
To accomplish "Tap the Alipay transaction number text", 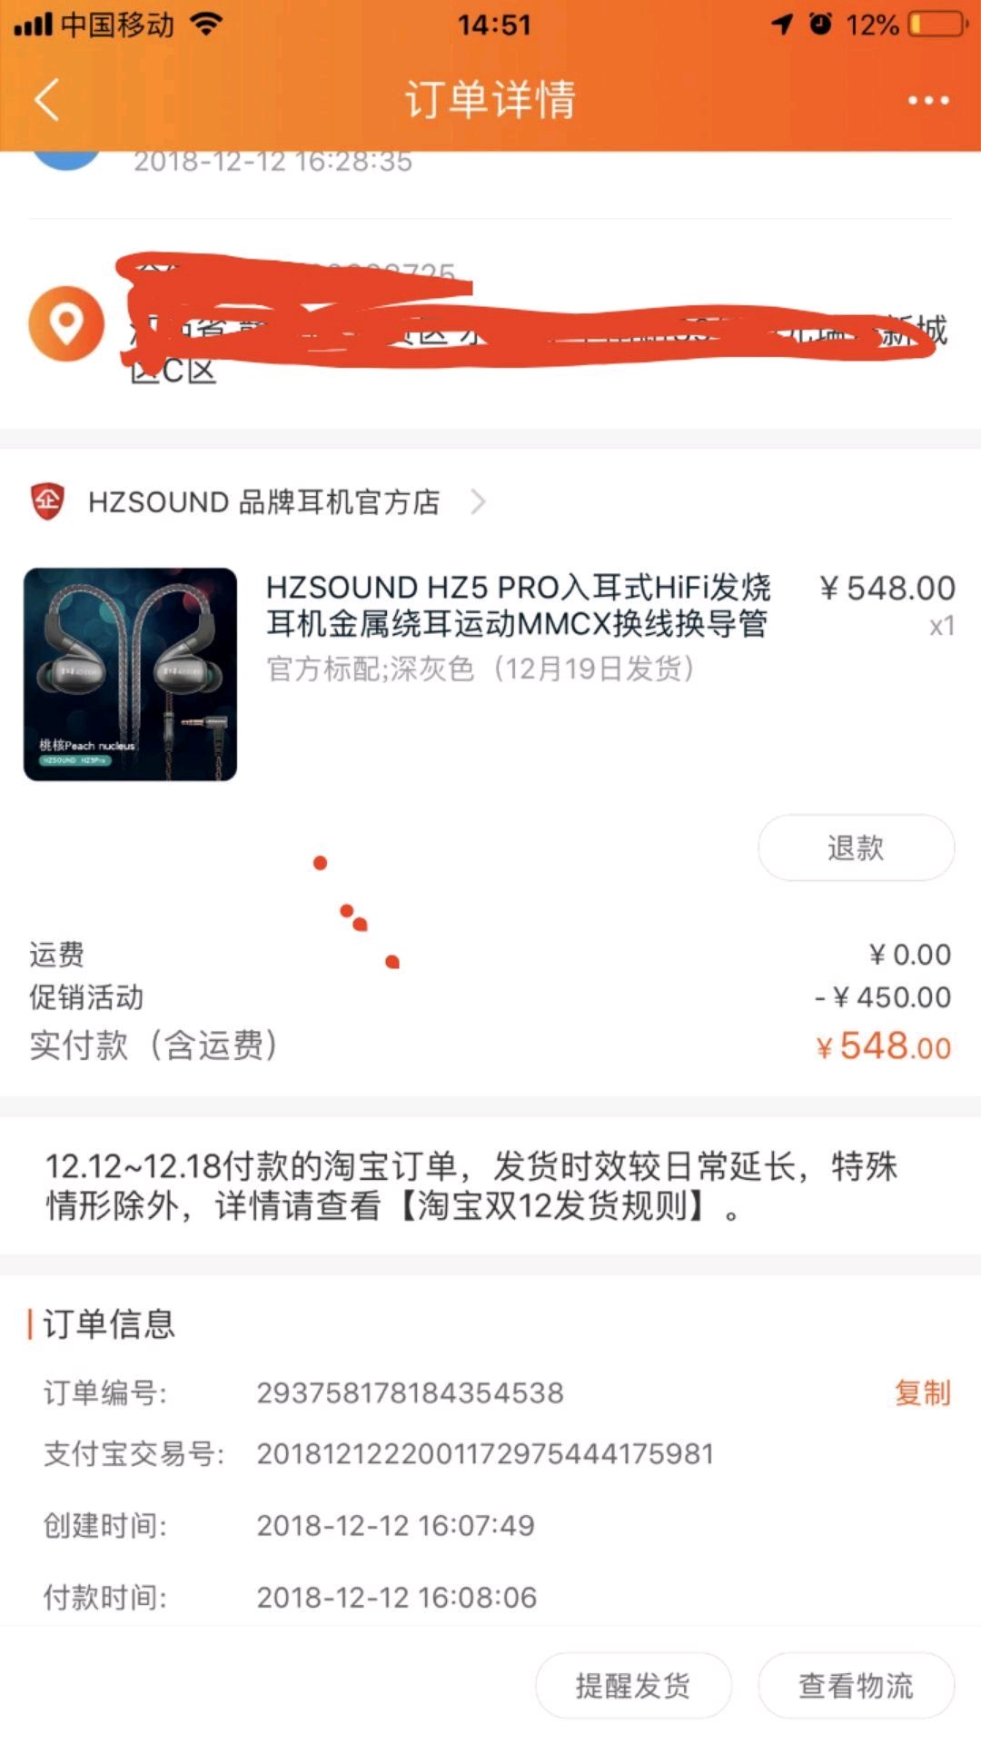I will [x=485, y=1453].
